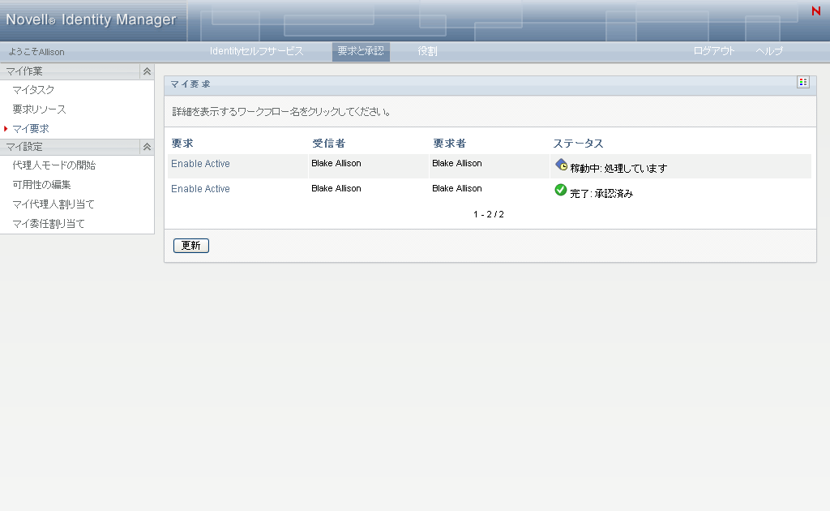
Task: Open Enable Active request with 稼動中 status
Action: click(200, 164)
